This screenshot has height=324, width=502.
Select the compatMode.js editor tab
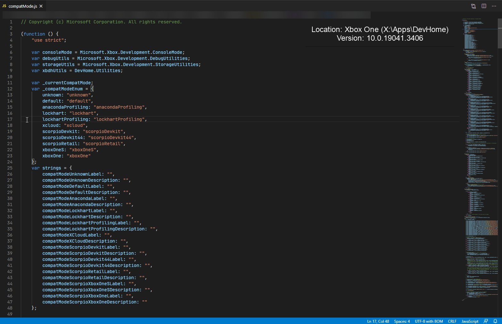pos(23,6)
